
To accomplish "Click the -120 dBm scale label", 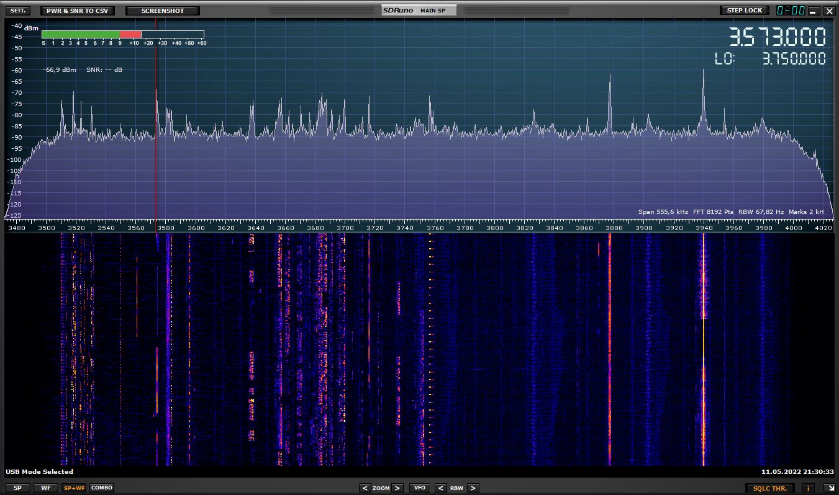I will 14,204.
